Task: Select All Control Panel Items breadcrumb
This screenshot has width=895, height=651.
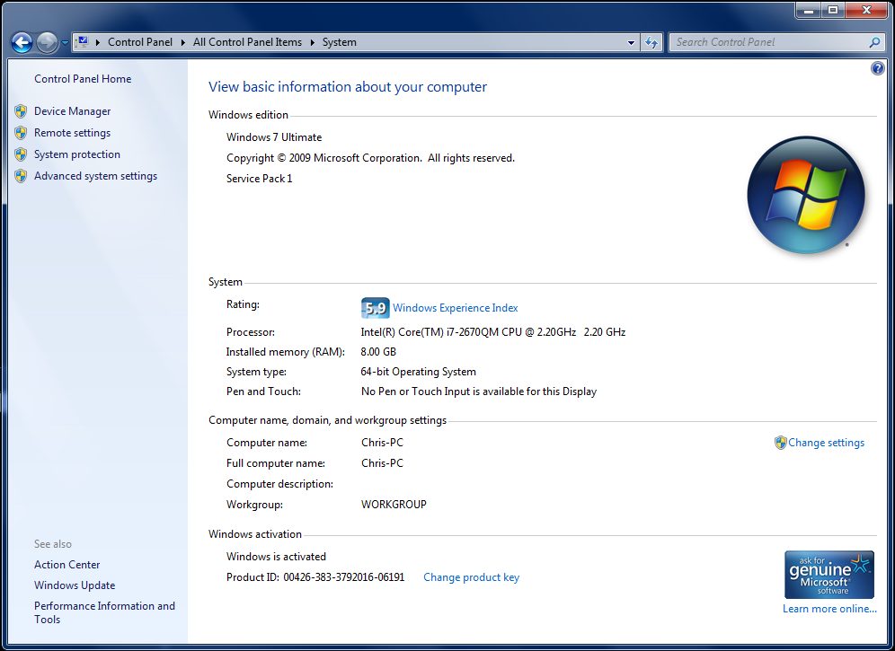Action: coord(247,42)
